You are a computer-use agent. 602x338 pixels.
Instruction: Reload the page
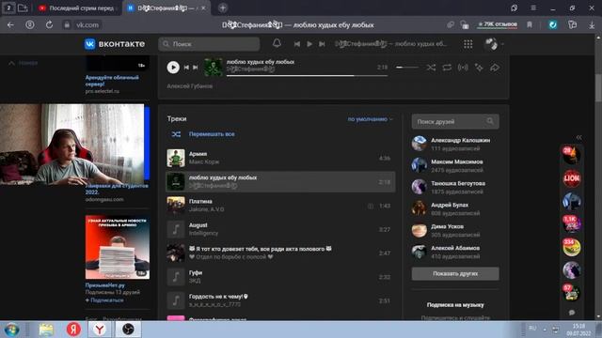(x=49, y=25)
